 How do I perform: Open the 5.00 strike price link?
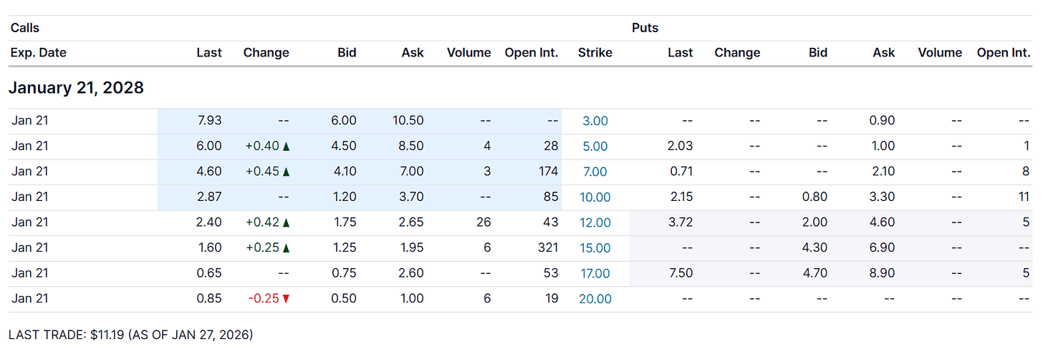(x=595, y=147)
